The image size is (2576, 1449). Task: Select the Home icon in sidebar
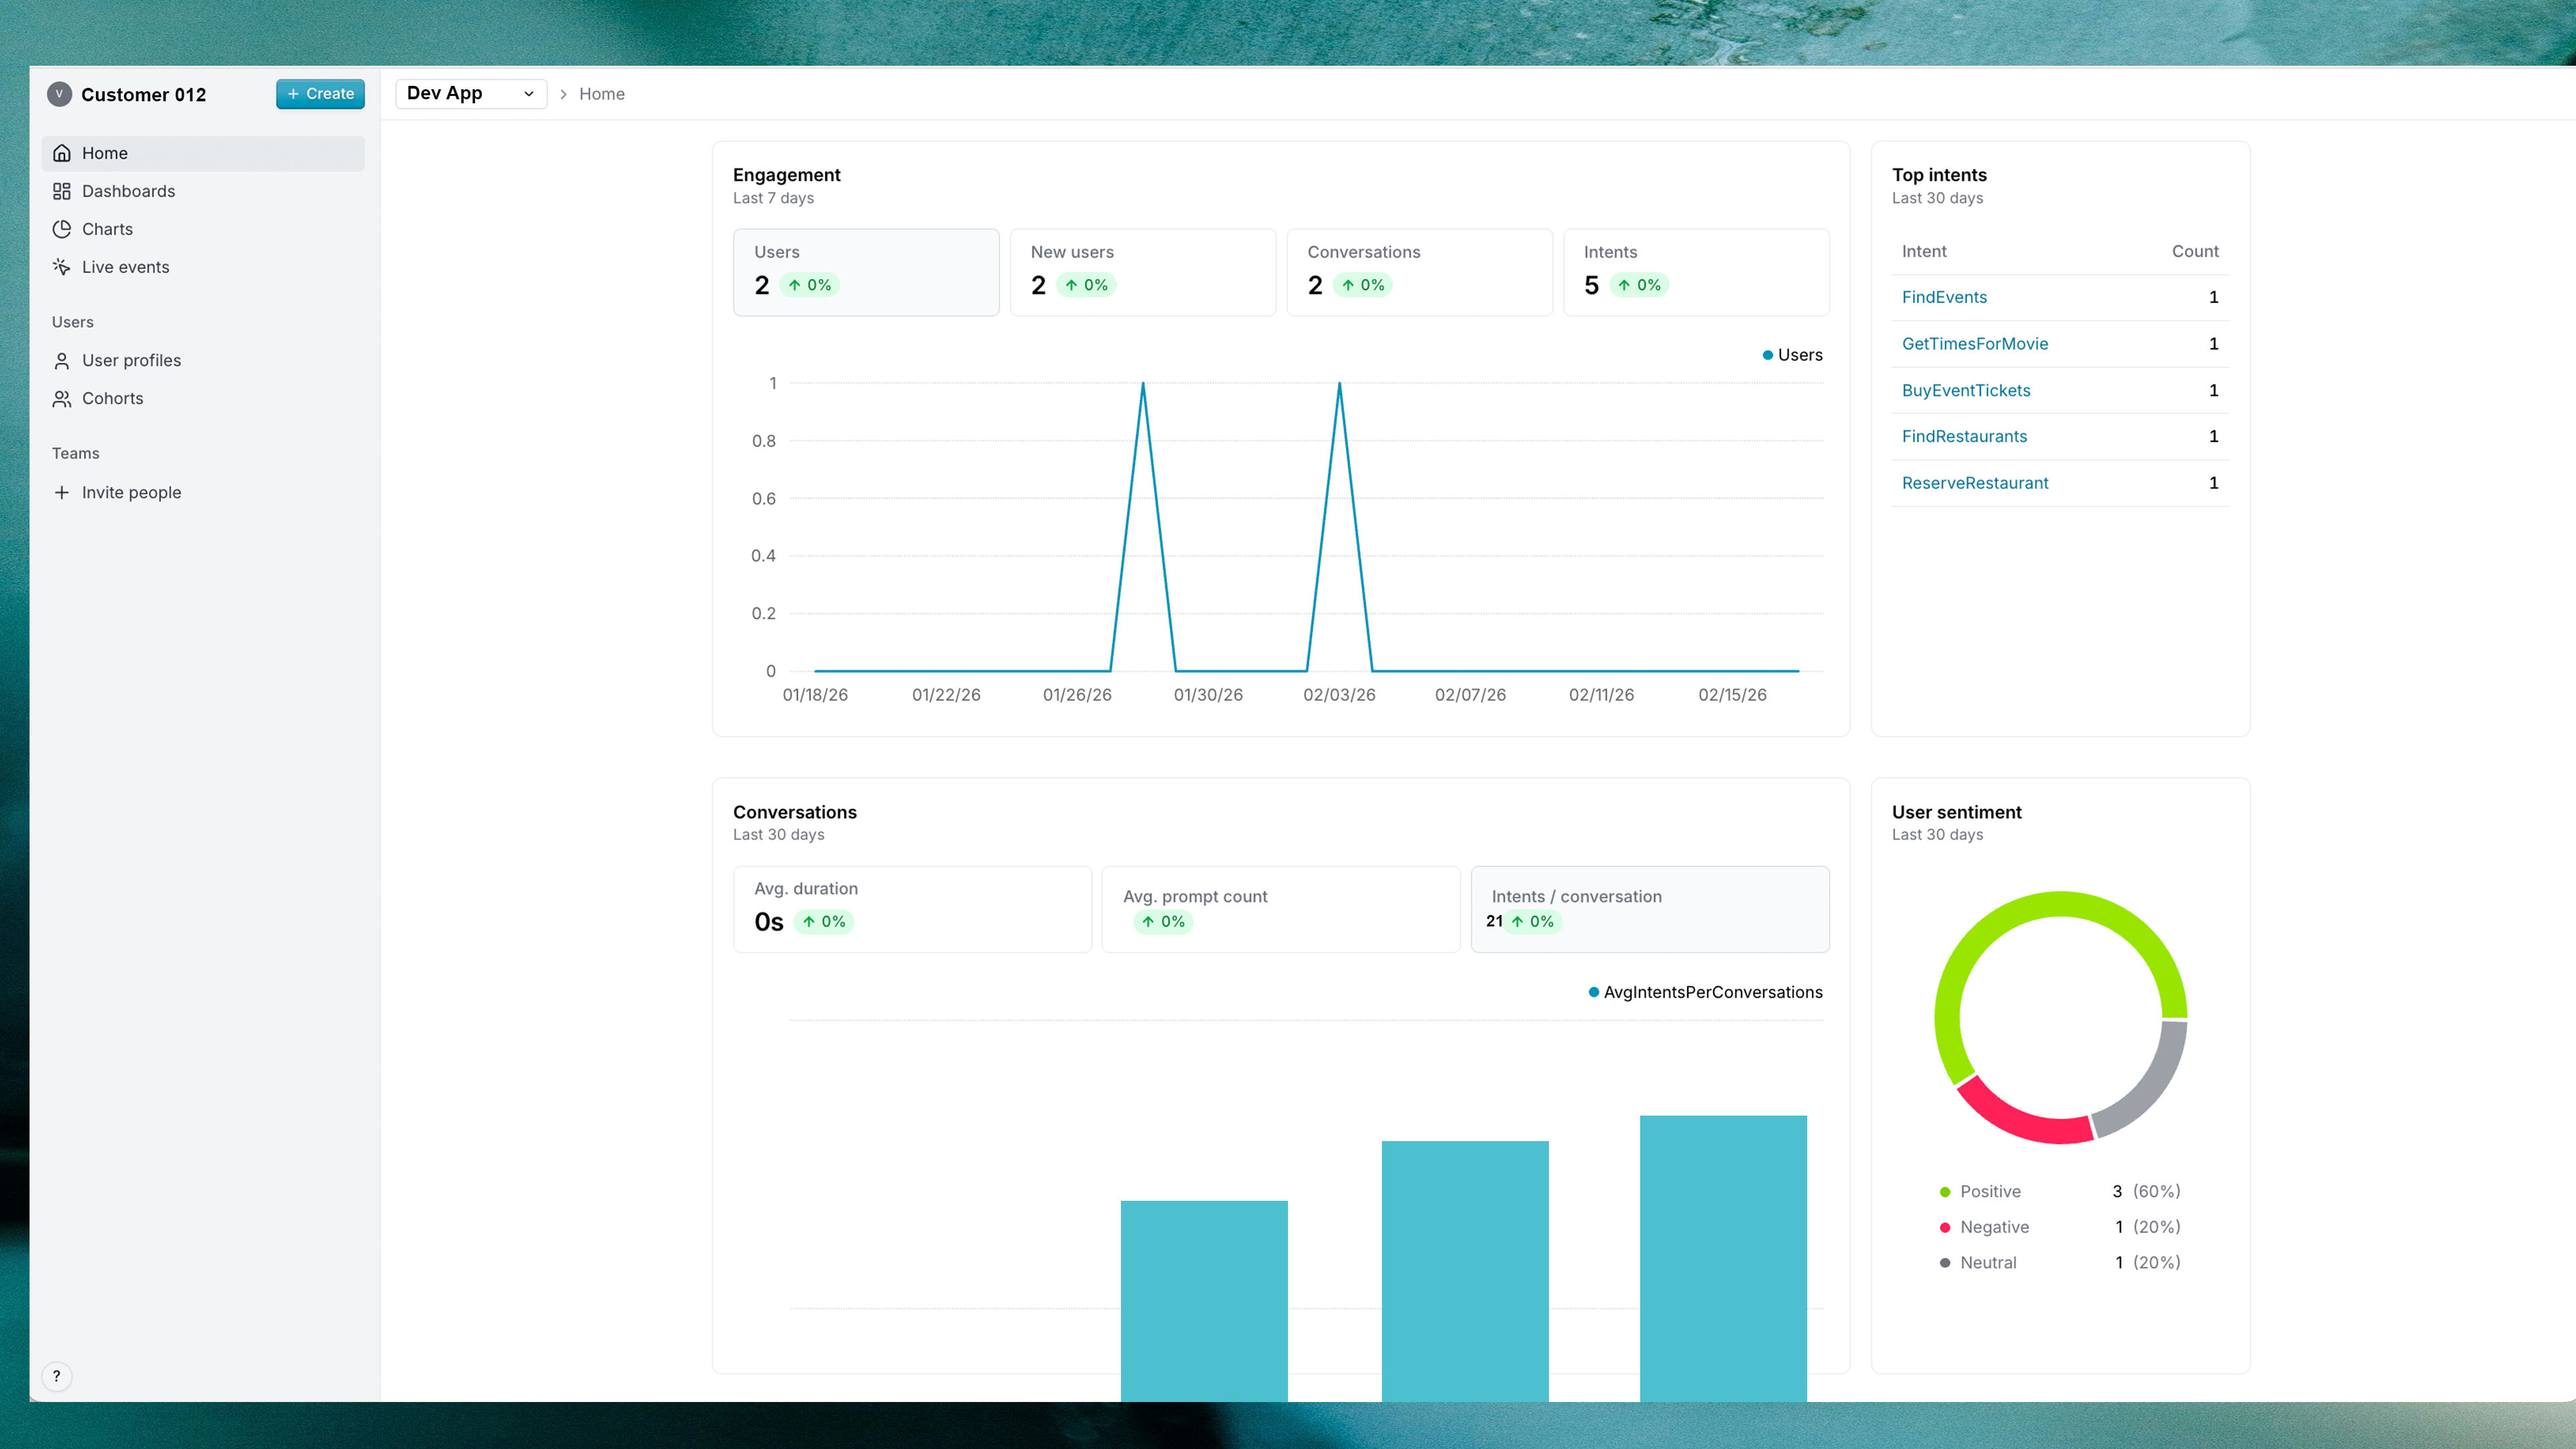point(62,152)
